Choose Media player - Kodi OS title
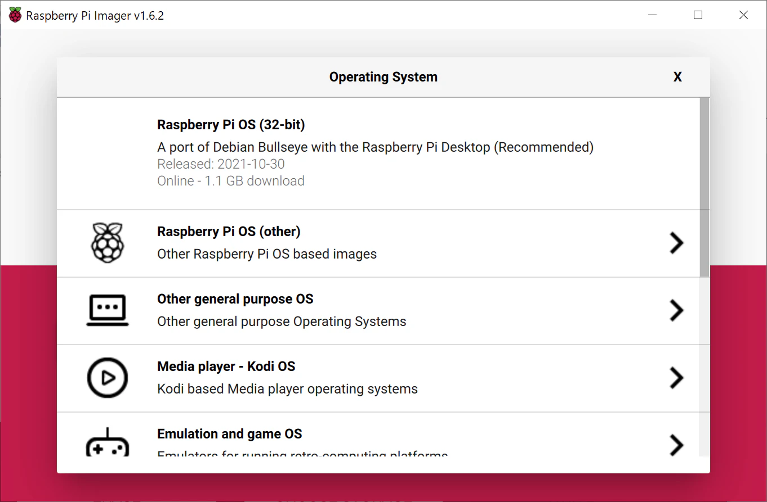 tap(226, 367)
